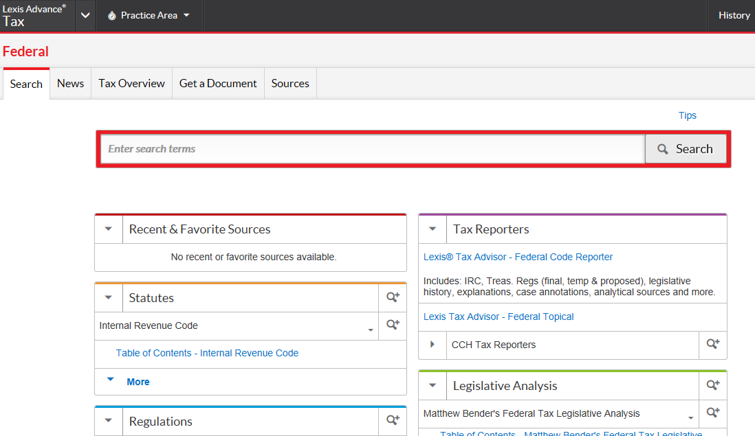Open the Lexis Advance product switcher dropdown
755x436 pixels.
tap(85, 15)
